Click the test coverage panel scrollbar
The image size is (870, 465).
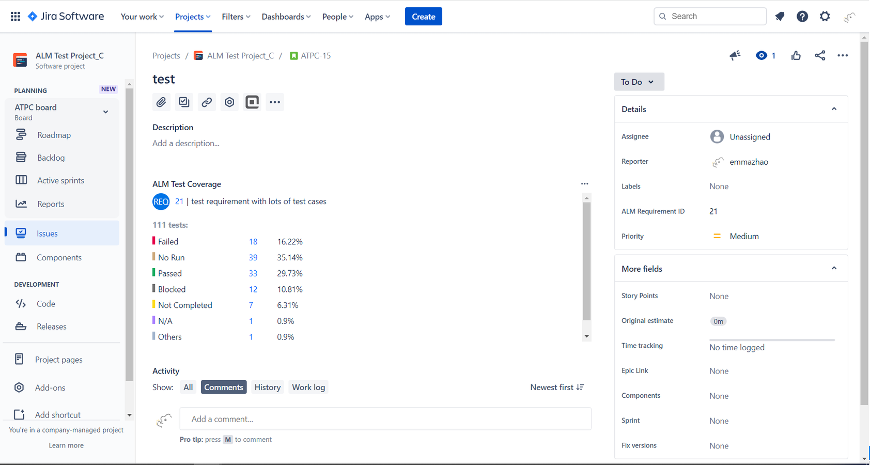pyautogui.click(x=586, y=261)
